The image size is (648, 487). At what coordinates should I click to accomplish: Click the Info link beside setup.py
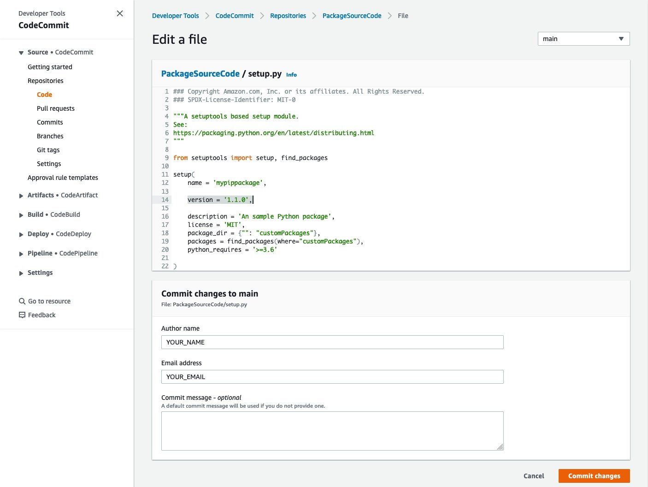(291, 74)
